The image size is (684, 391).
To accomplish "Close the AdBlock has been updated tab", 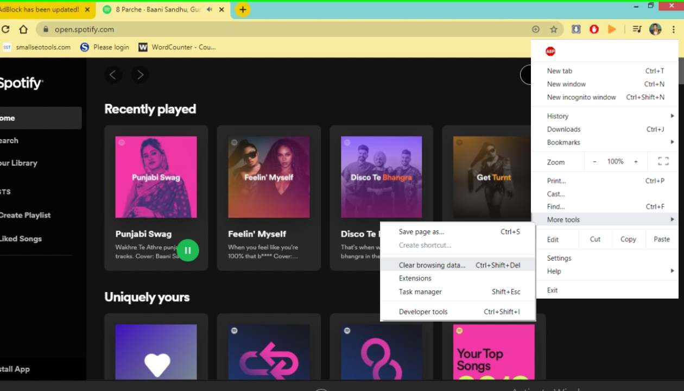I will [87, 10].
